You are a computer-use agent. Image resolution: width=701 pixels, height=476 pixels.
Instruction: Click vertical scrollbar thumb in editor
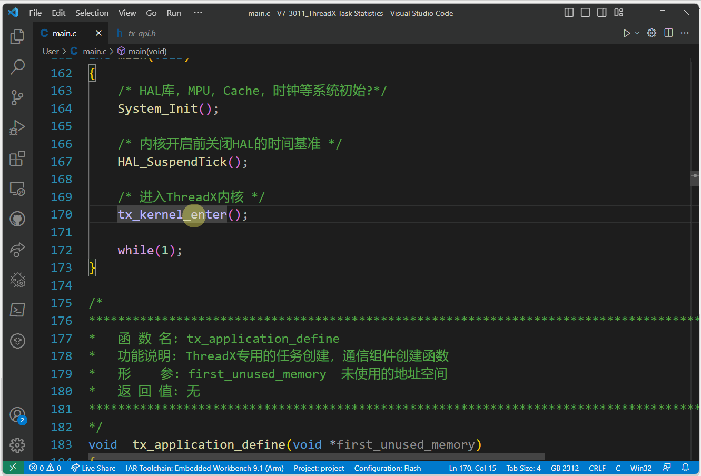point(695,178)
